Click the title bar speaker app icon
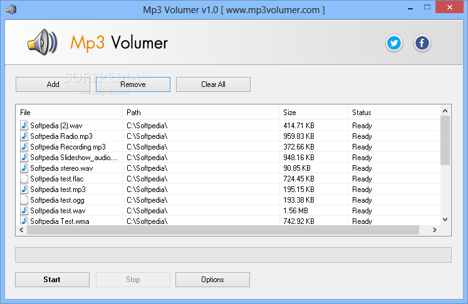 tap(11, 9)
